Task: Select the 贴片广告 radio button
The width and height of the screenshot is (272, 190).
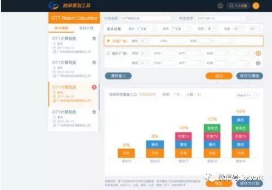Action: 108,53
